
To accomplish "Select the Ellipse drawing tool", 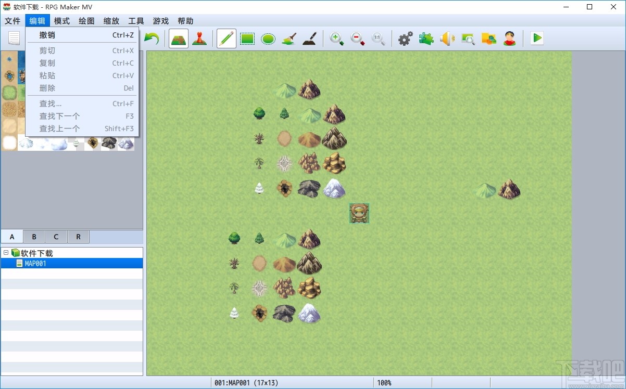I will (x=268, y=38).
